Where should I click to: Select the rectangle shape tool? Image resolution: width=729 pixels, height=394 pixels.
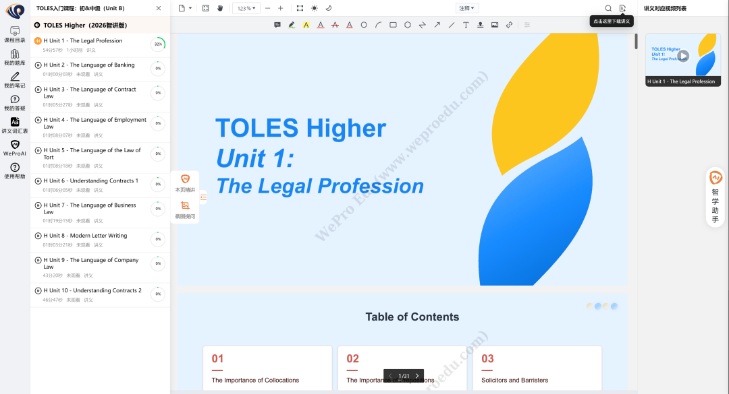pyautogui.click(x=393, y=25)
